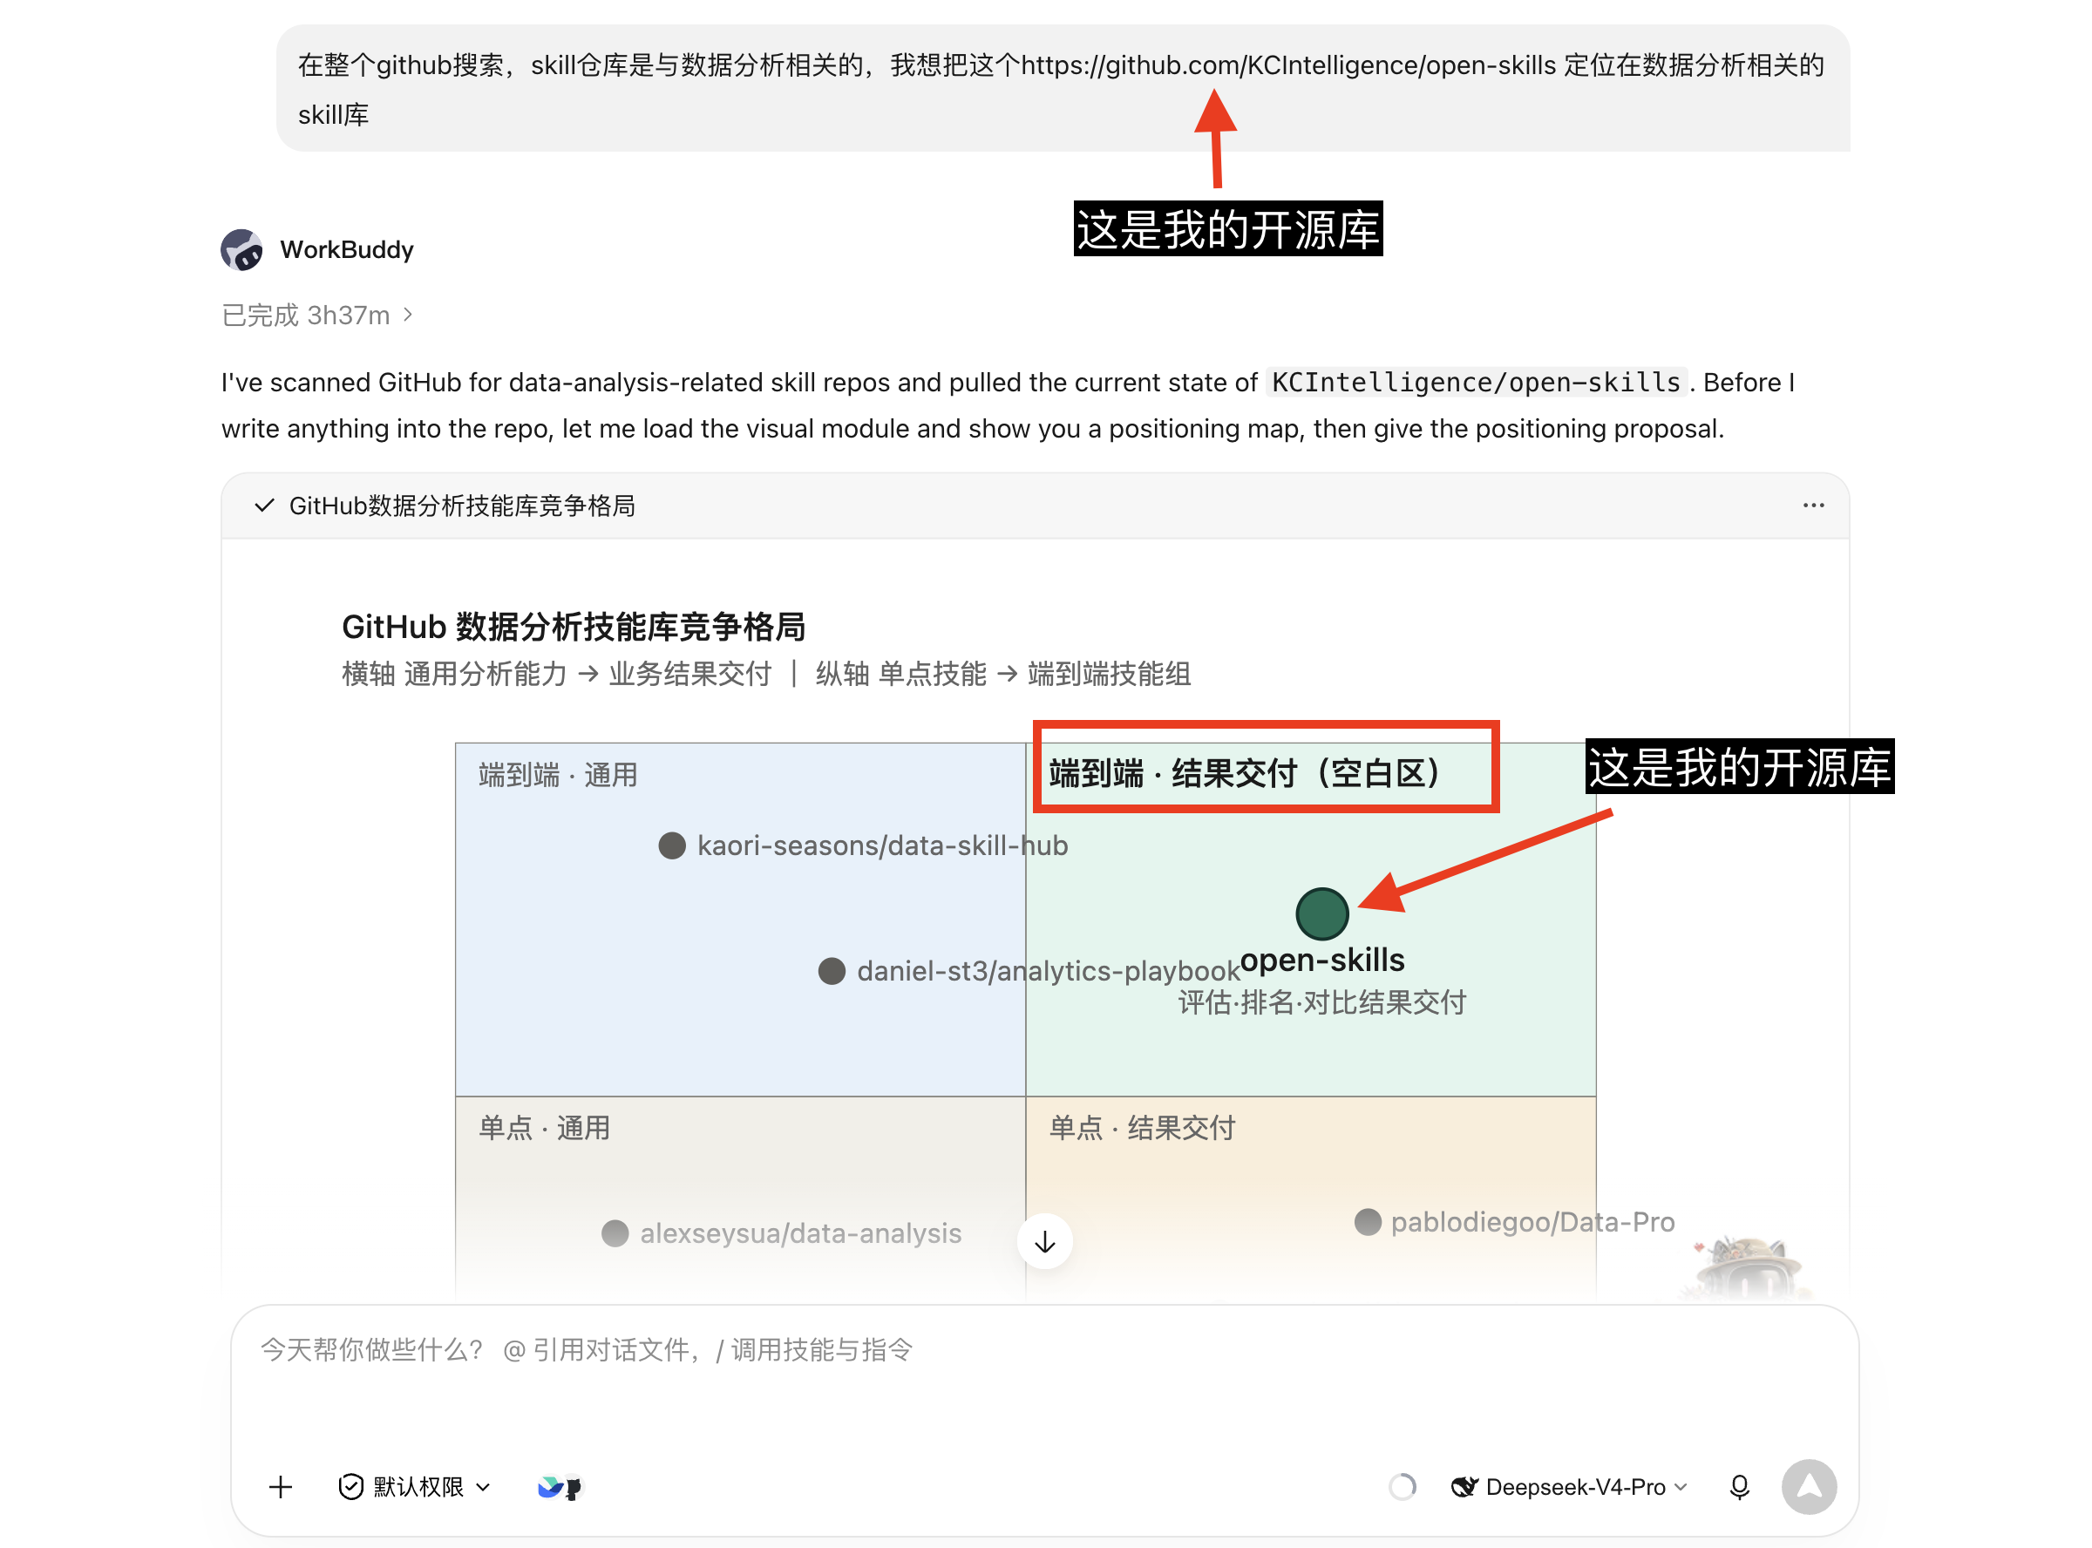Click the WorkBuddy avatar icon
The width and height of the screenshot is (2092, 1548).
(x=241, y=250)
